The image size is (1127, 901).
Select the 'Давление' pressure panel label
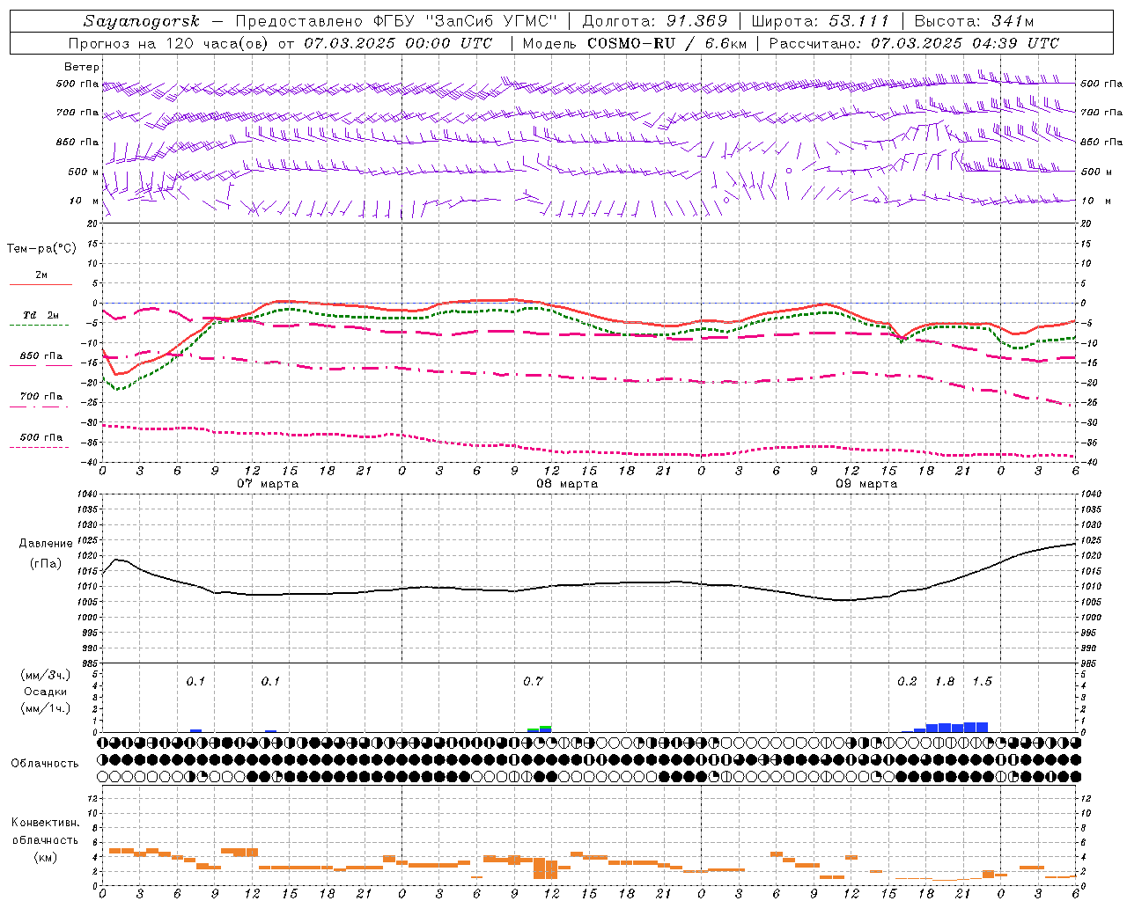pyautogui.click(x=46, y=544)
